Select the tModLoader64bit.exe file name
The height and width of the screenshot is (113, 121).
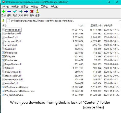(17, 87)
